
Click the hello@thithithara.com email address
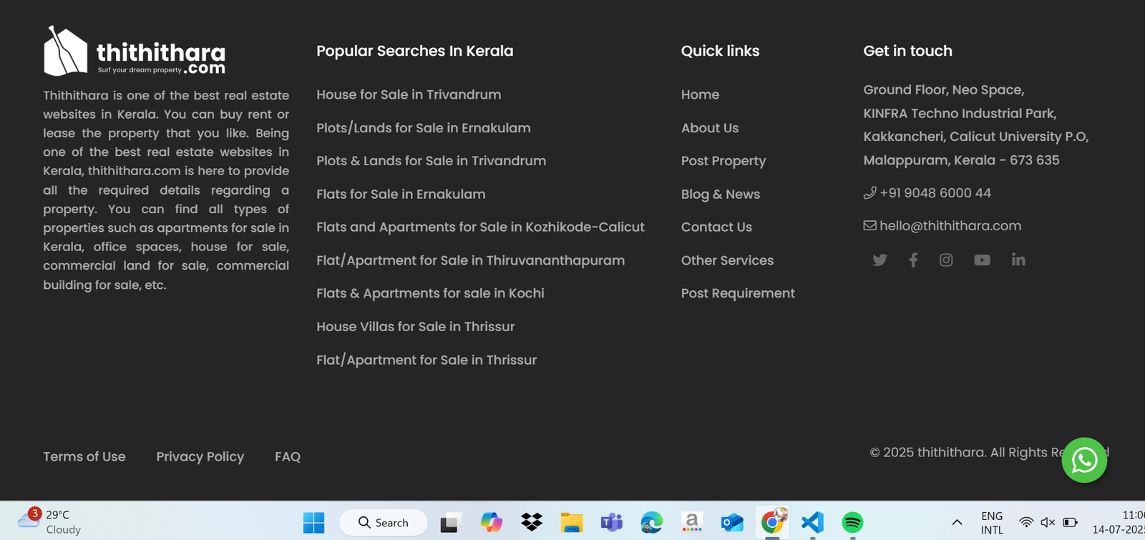tap(950, 226)
